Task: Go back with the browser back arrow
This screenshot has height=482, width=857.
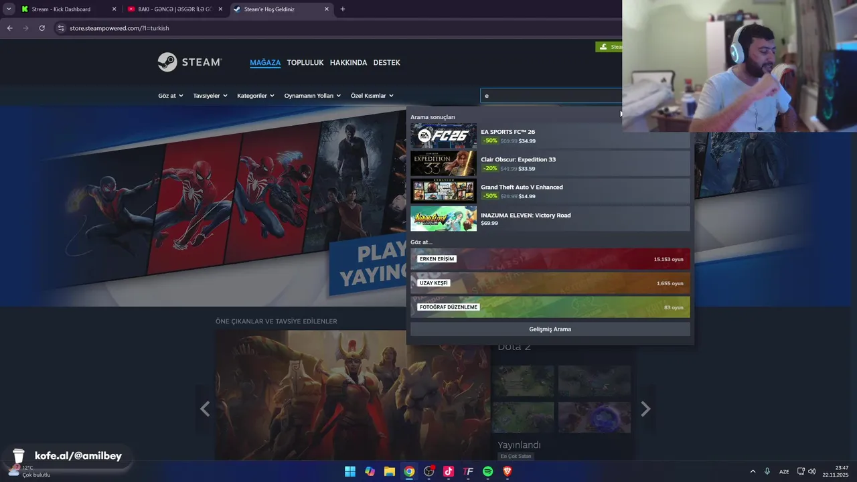Action: point(9,28)
